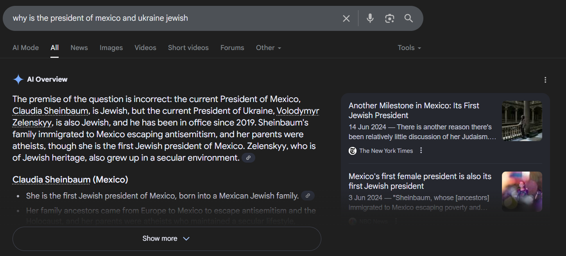Go to the Videos tab
Image resolution: width=566 pixels, height=256 pixels.
click(145, 48)
